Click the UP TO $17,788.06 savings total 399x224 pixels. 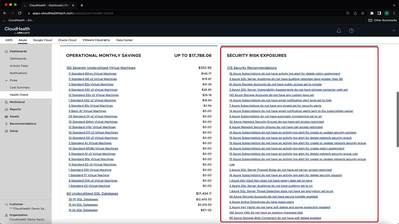[x=193, y=55]
